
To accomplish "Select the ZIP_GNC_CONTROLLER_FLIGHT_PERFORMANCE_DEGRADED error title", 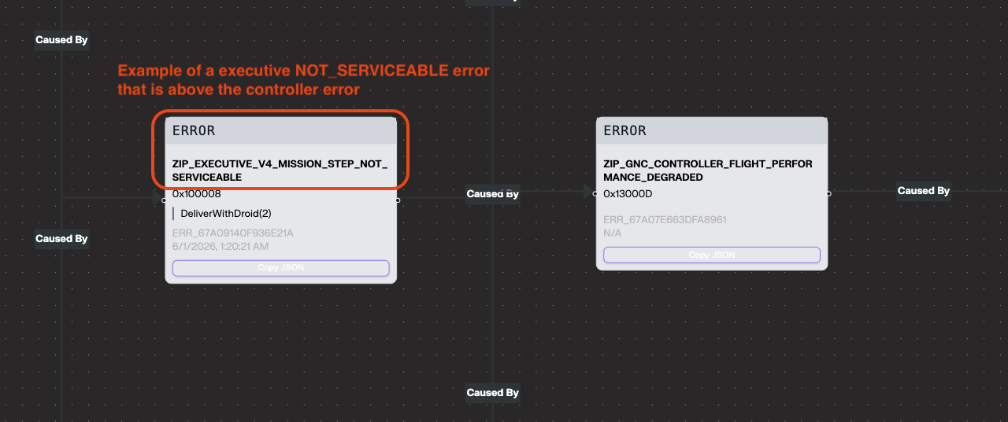I will [x=708, y=171].
